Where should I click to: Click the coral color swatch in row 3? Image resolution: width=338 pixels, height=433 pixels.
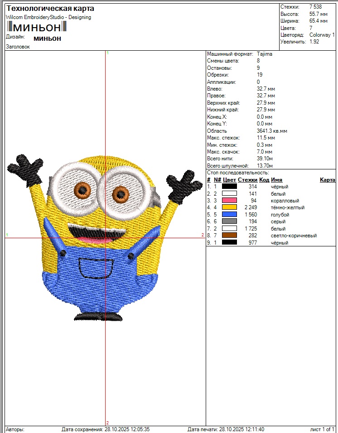(229, 201)
